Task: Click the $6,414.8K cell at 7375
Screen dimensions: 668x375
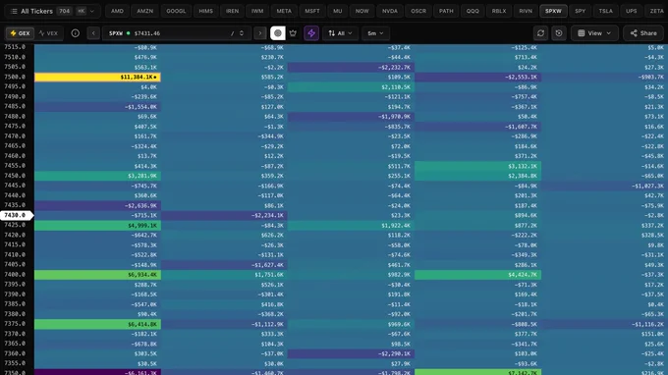Action: click(97, 324)
